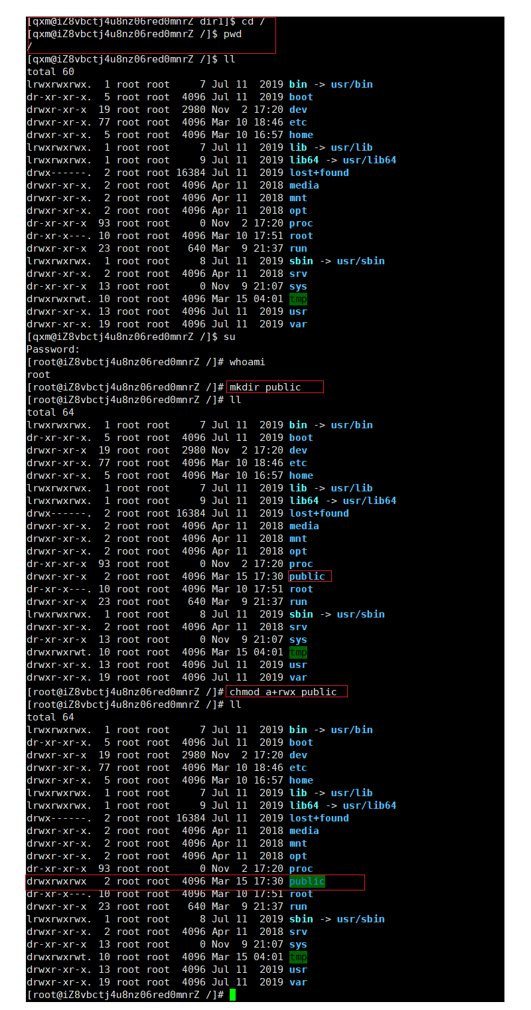Click 'var' in the listing under total 60

tap(298, 324)
